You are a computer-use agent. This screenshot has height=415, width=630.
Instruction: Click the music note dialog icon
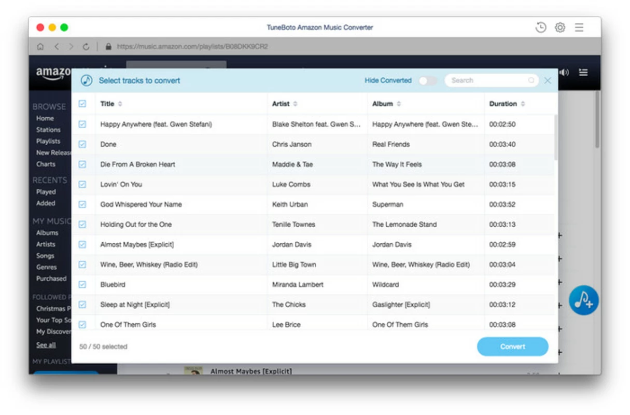point(87,80)
